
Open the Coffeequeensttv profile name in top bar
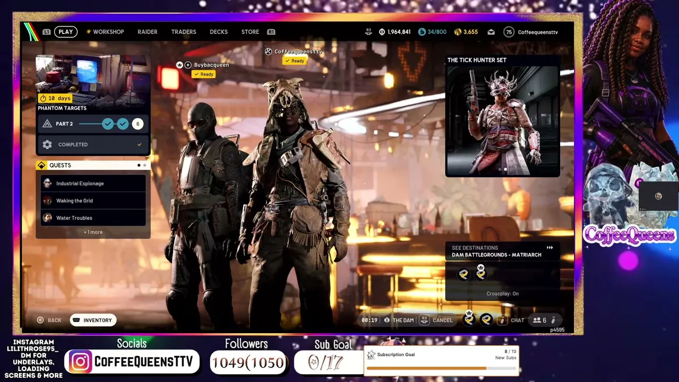tap(538, 32)
